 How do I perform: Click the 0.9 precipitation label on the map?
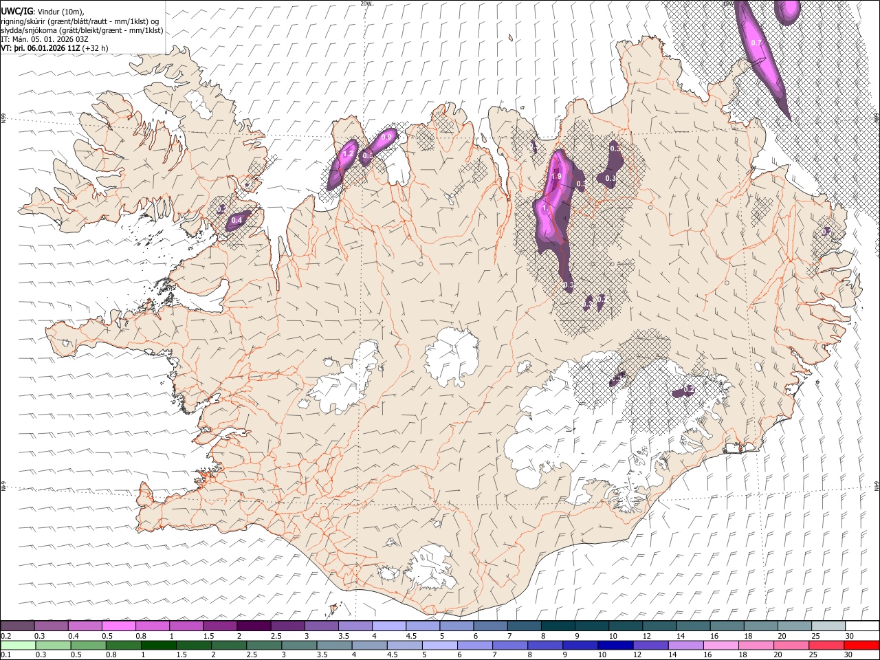point(386,137)
